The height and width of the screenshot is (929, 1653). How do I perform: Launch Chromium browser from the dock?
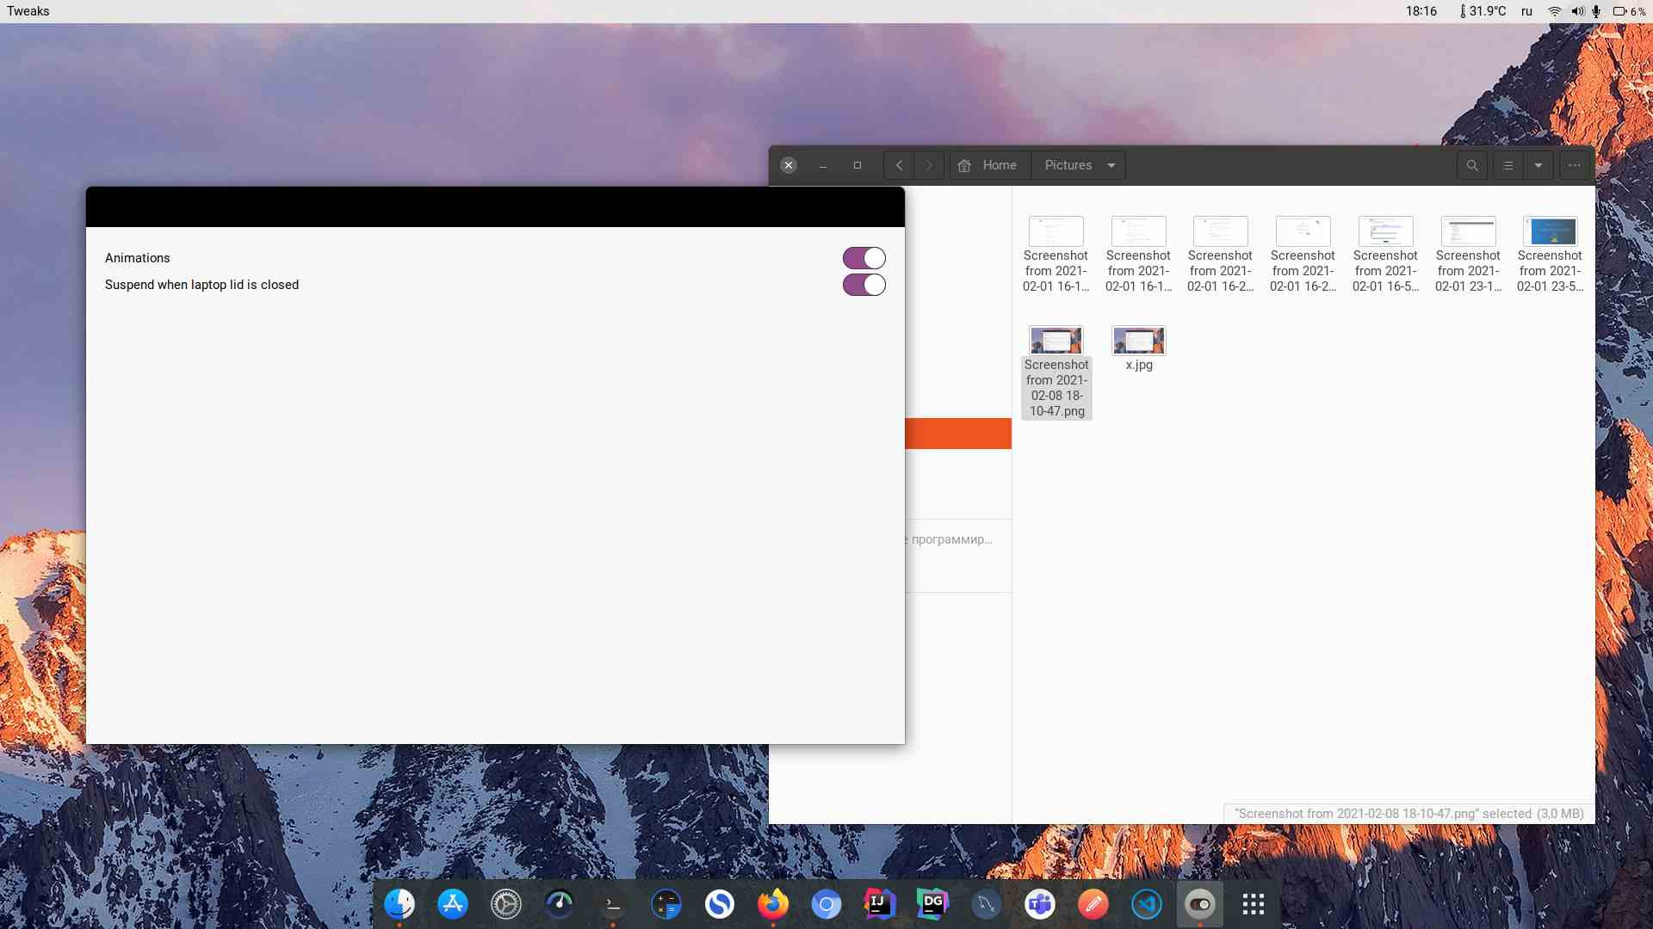coord(826,904)
